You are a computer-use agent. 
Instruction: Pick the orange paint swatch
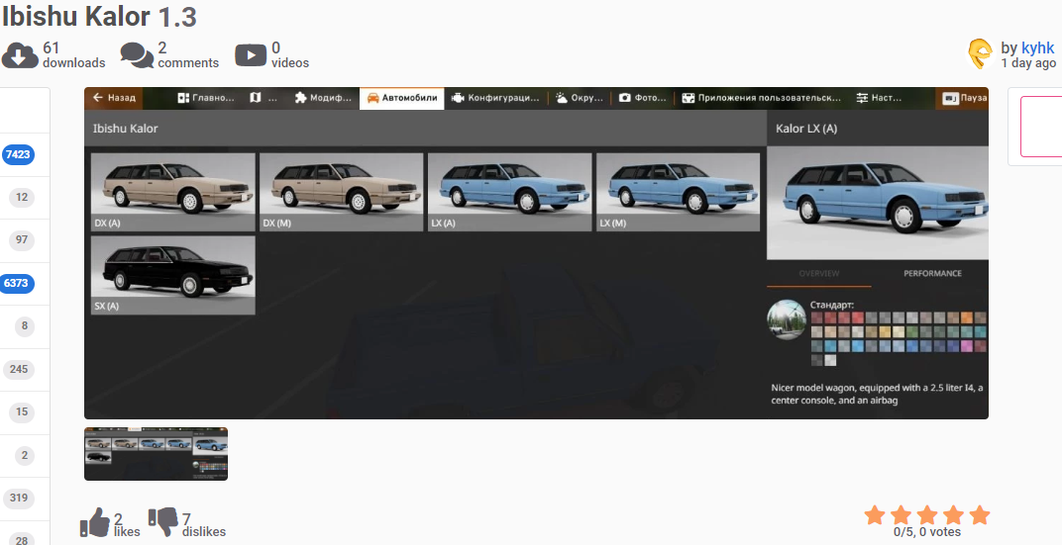(967, 318)
